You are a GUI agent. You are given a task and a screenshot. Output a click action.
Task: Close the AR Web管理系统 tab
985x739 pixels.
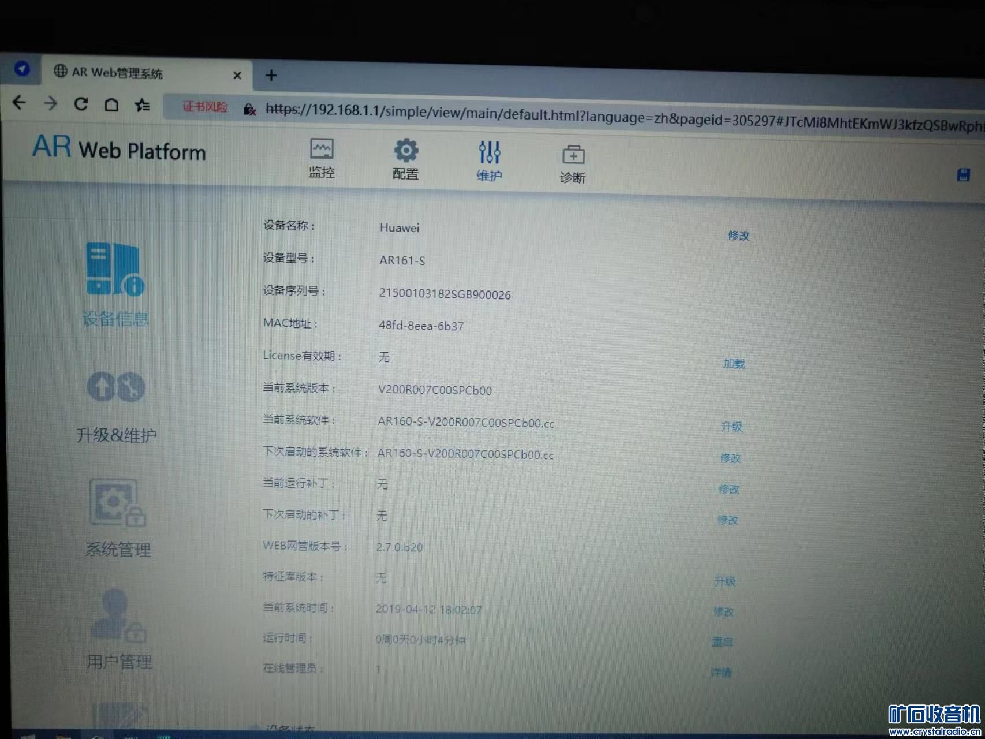tap(237, 75)
